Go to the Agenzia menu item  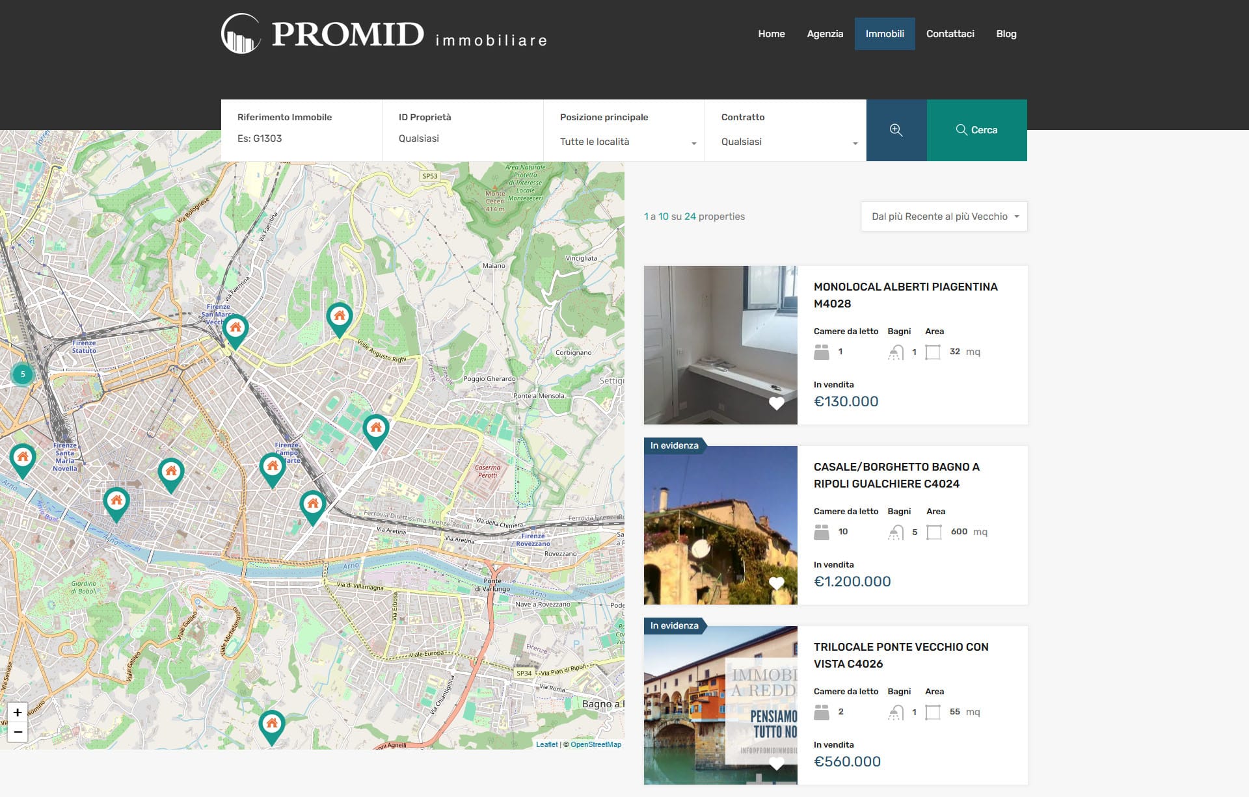(x=825, y=34)
